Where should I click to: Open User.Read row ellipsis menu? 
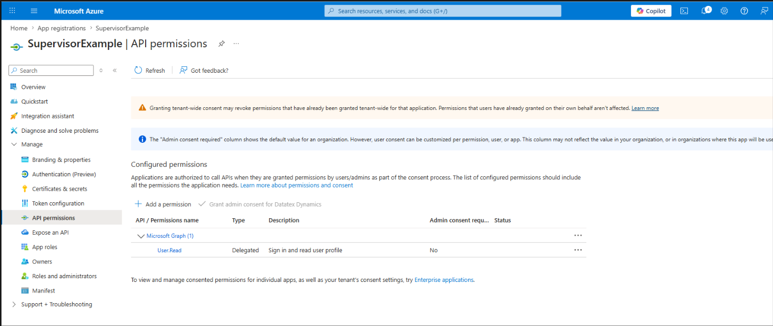[x=578, y=250]
